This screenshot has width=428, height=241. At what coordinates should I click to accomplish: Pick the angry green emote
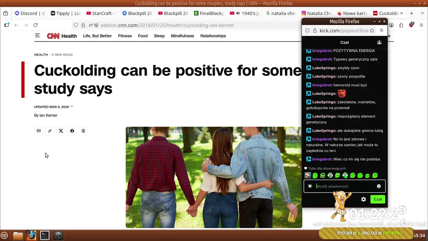pyautogui.click(x=323, y=175)
